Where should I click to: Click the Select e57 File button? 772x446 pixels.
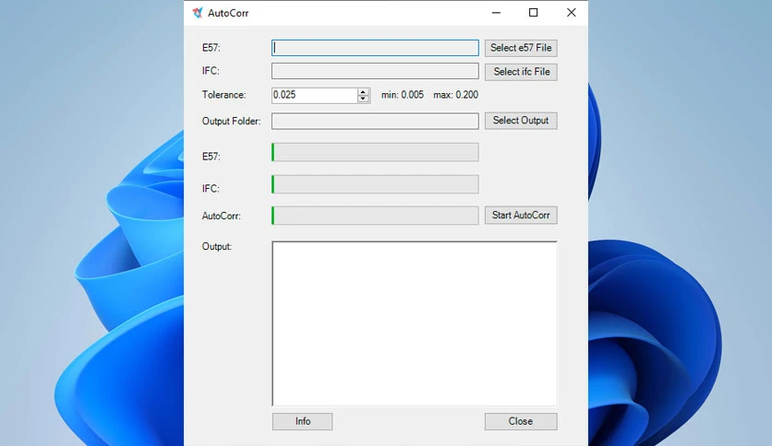pos(521,48)
